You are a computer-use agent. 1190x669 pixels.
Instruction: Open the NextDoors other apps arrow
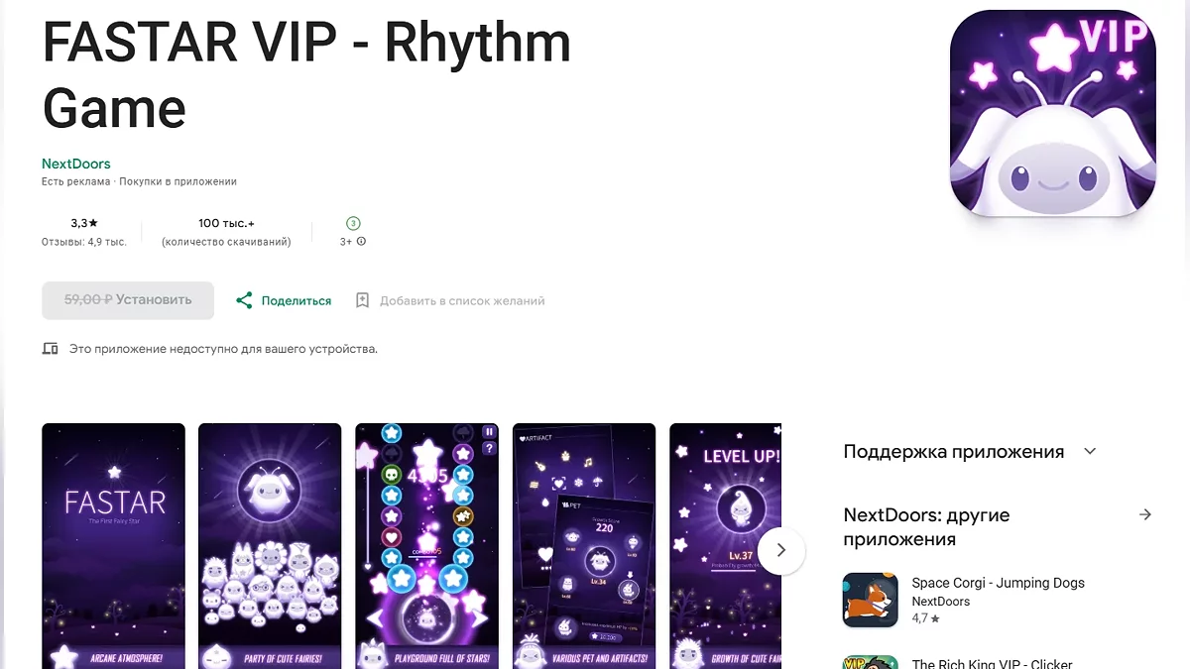[1145, 515]
